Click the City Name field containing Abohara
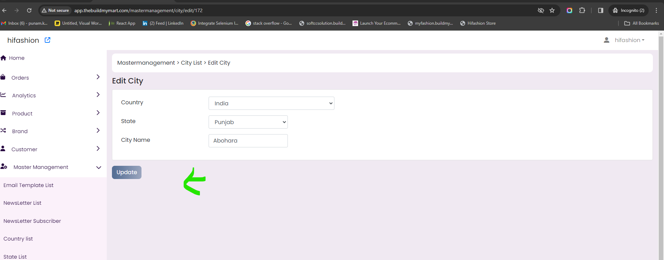 (248, 141)
